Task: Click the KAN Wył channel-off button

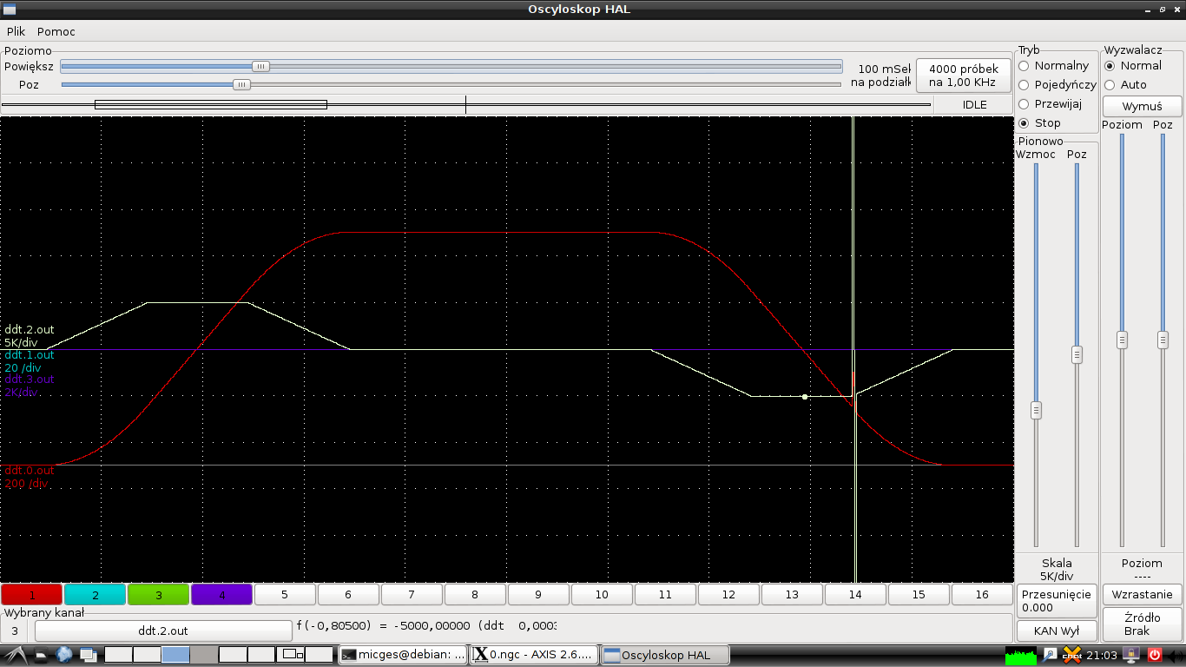Action: coord(1057,631)
